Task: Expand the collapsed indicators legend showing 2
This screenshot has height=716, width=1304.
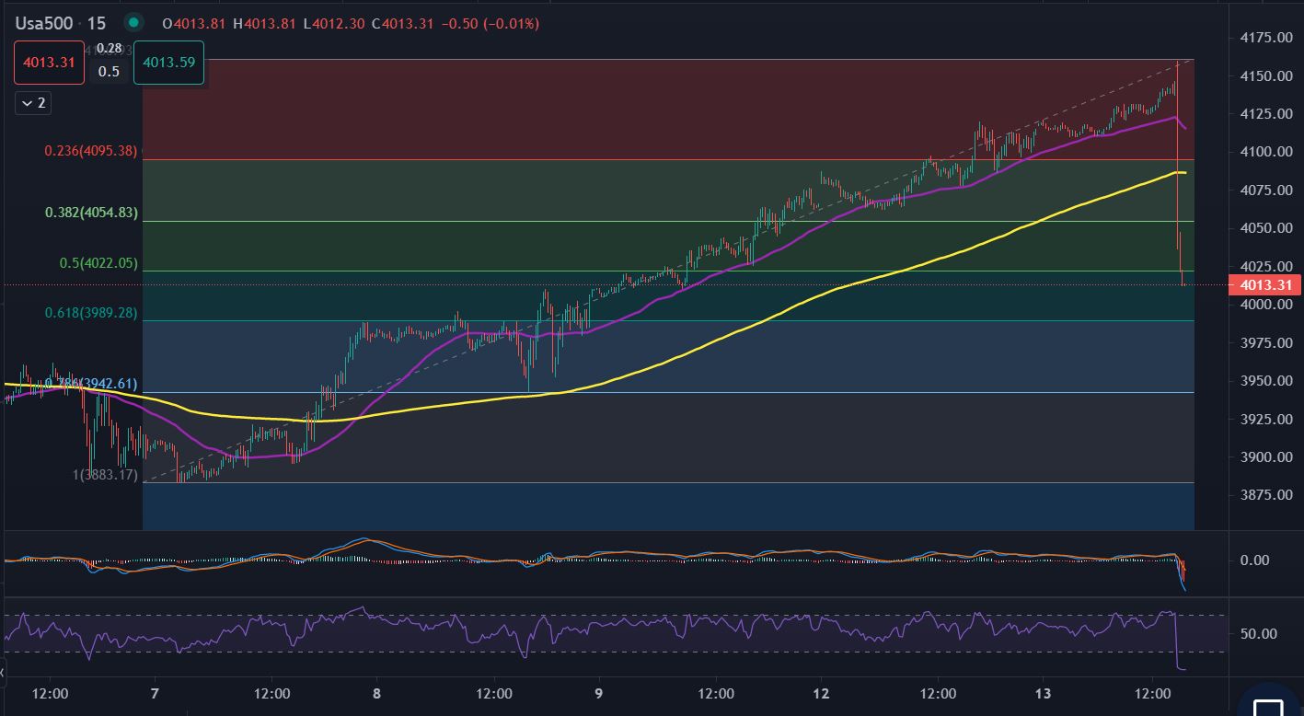Action: (33, 103)
